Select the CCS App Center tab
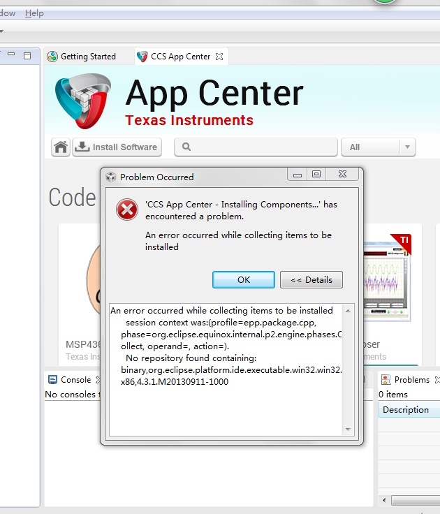 click(180, 57)
